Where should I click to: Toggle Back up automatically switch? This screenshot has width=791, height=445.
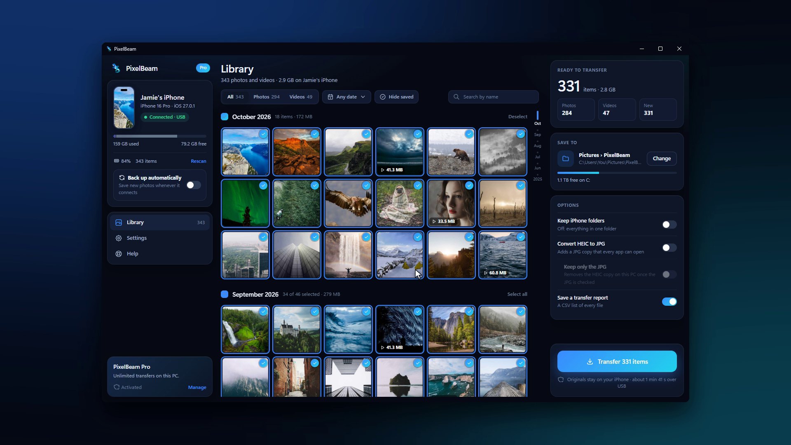point(194,185)
